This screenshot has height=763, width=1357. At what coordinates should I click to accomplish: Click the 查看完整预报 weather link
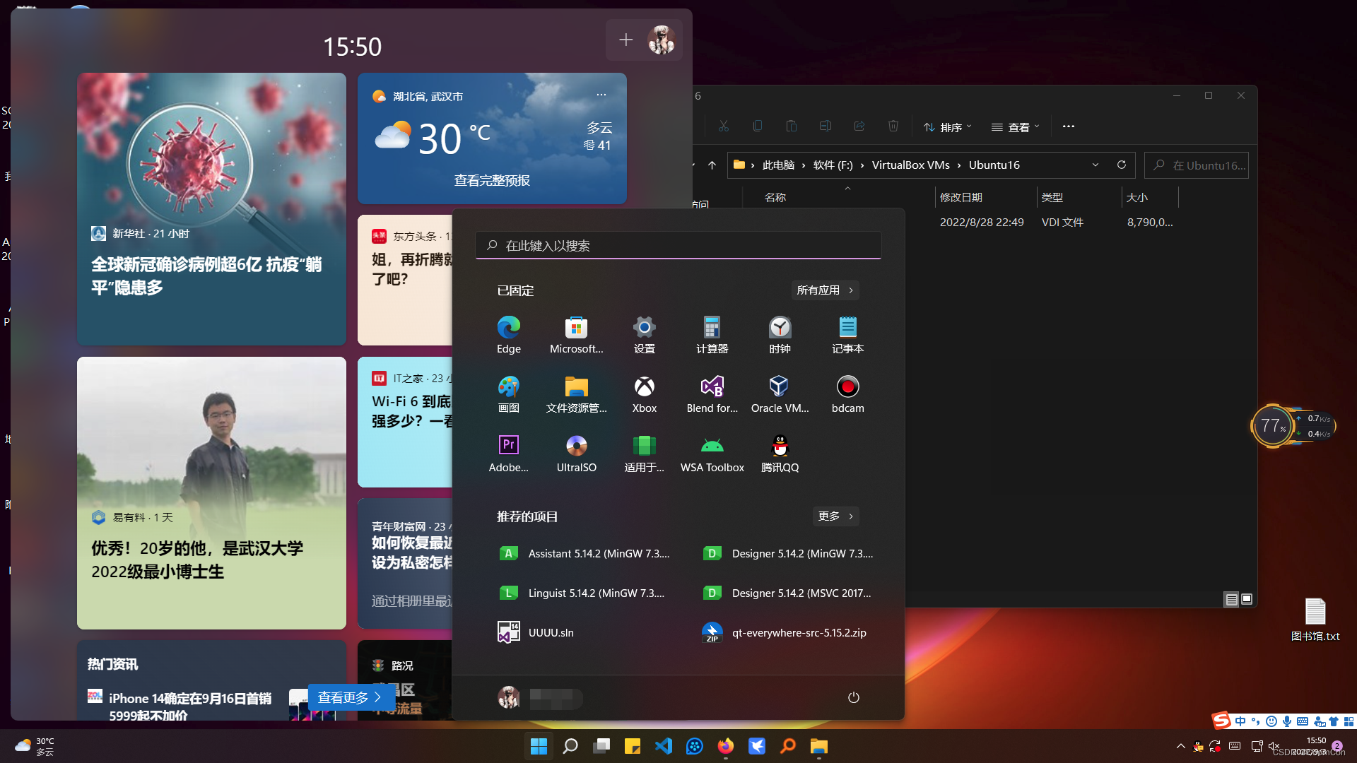[x=492, y=180]
